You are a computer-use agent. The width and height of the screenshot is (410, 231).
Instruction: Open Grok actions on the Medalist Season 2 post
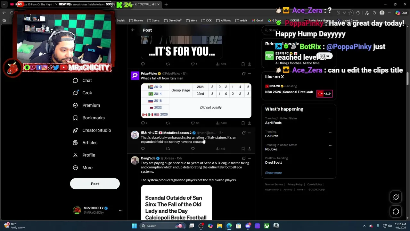[x=244, y=133]
